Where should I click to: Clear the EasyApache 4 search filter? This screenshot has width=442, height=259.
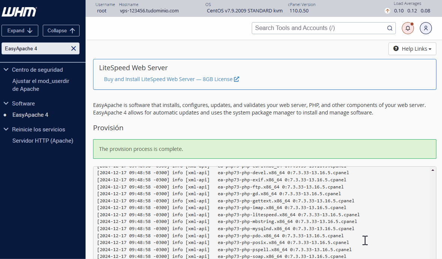click(74, 48)
